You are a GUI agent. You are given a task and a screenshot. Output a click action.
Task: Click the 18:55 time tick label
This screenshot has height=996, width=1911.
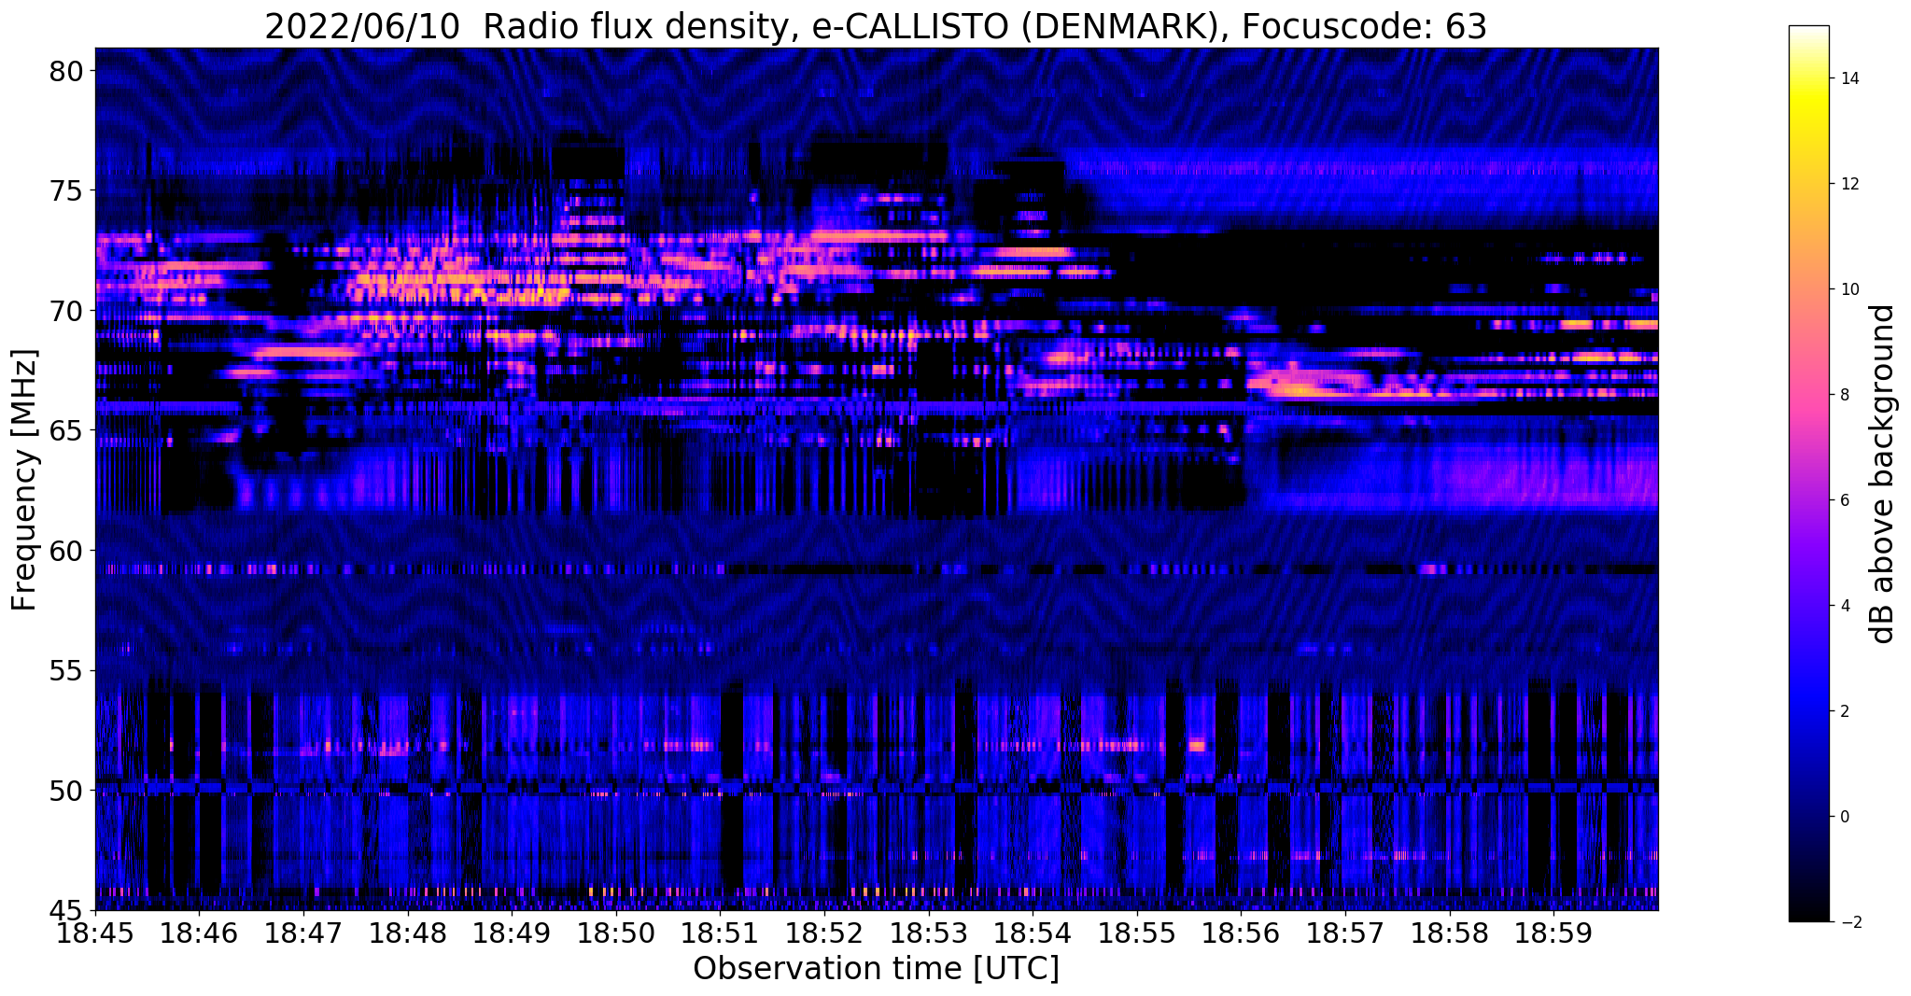tap(1137, 933)
